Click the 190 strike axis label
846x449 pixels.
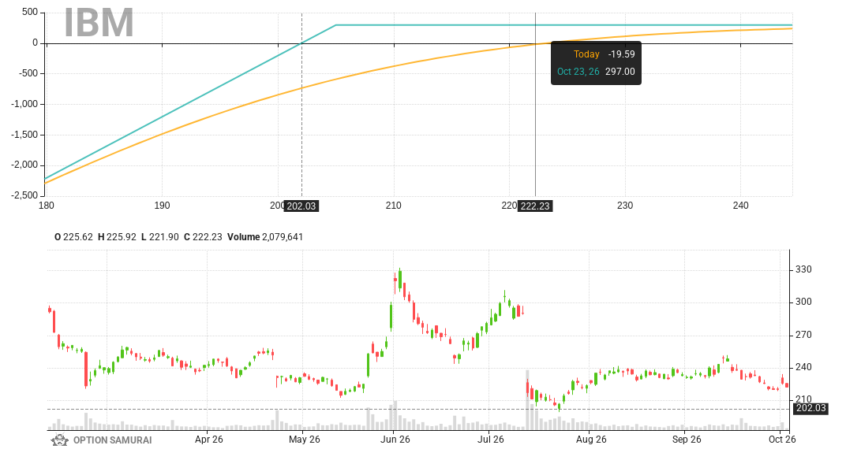tap(162, 206)
